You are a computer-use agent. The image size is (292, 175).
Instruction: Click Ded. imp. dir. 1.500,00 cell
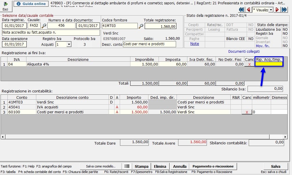click(162, 112)
